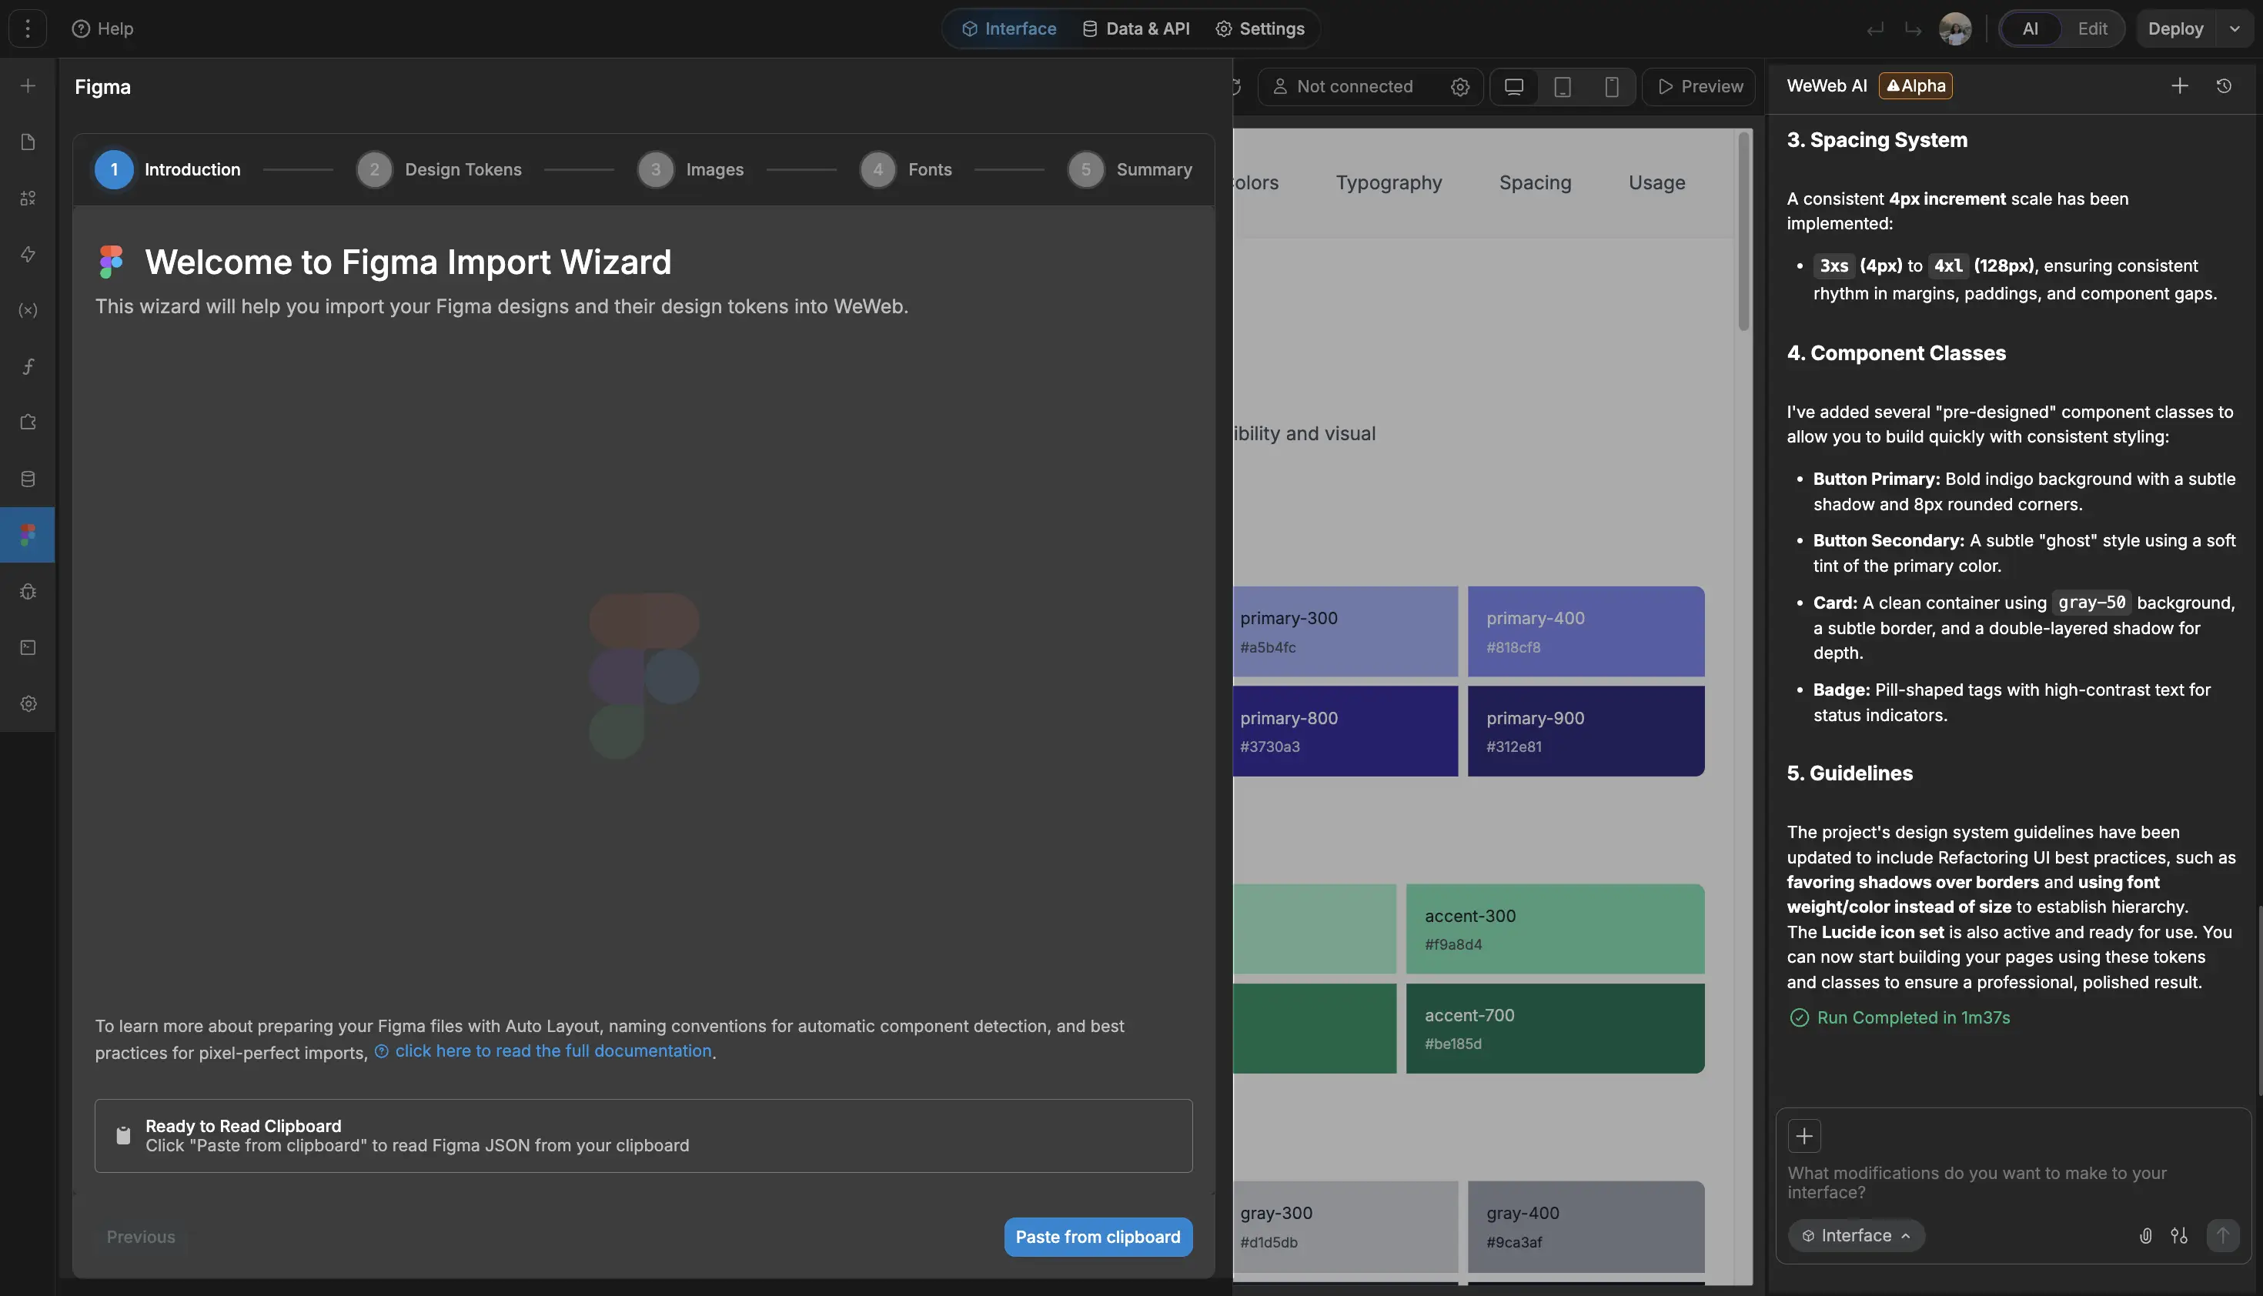Click the Alpha warning badge

1916,85
